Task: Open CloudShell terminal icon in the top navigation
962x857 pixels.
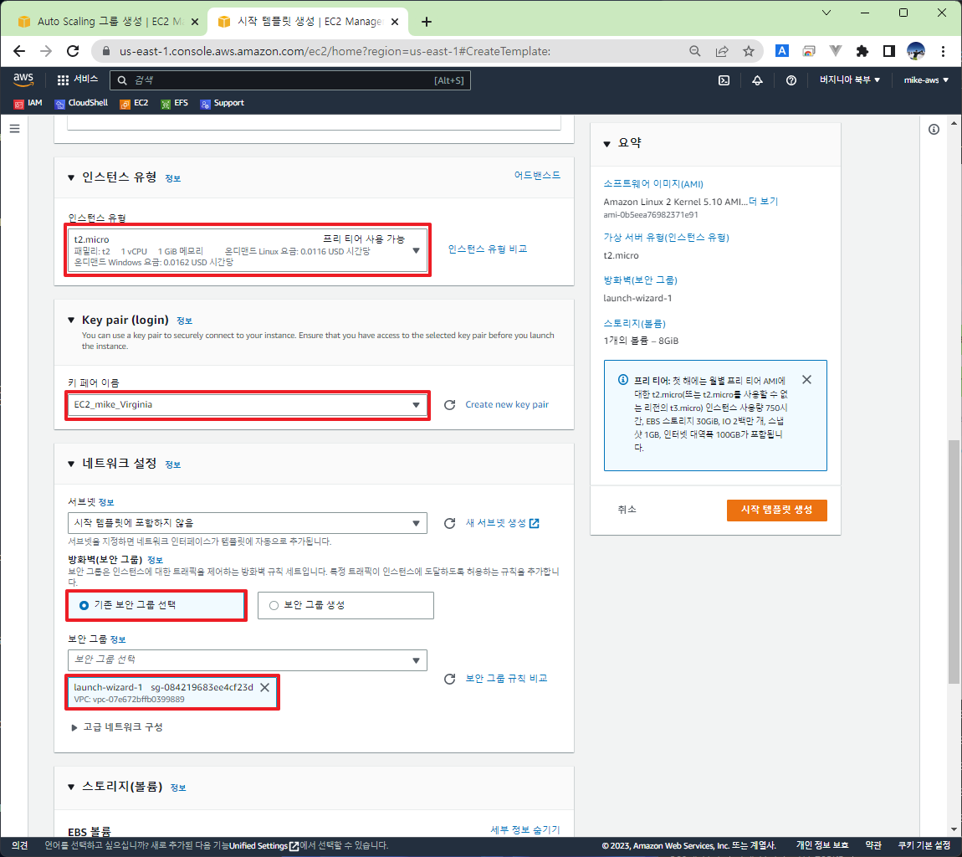Action: (x=724, y=80)
